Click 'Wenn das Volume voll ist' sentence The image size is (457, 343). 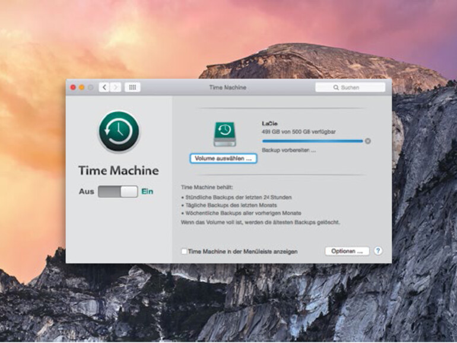pyautogui.click(x=261, y=223)
